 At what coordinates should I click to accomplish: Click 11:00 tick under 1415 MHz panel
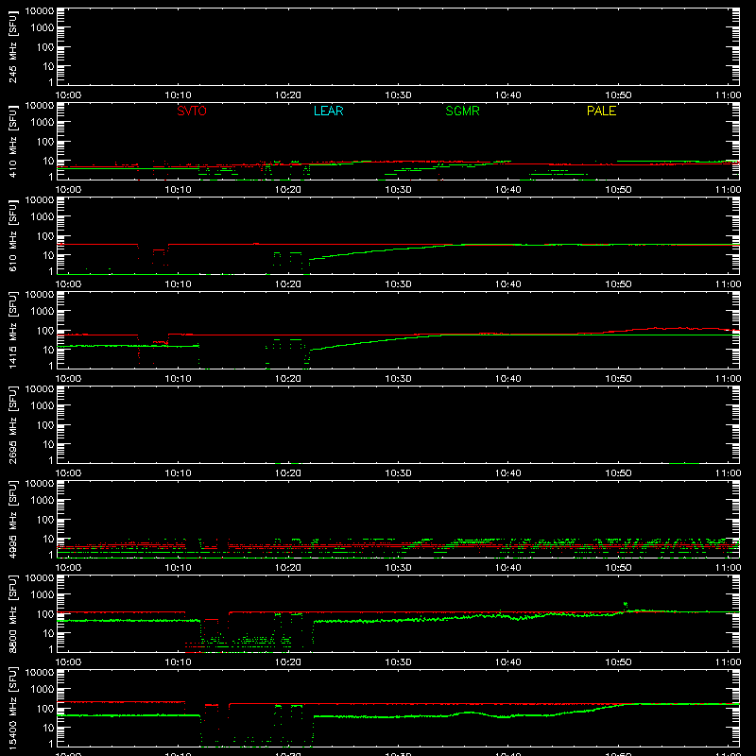(x=728, y=379)
